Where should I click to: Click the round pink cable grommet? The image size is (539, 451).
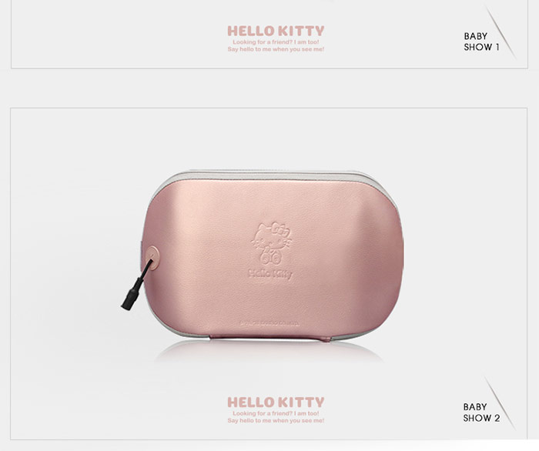tap(152, 257)
